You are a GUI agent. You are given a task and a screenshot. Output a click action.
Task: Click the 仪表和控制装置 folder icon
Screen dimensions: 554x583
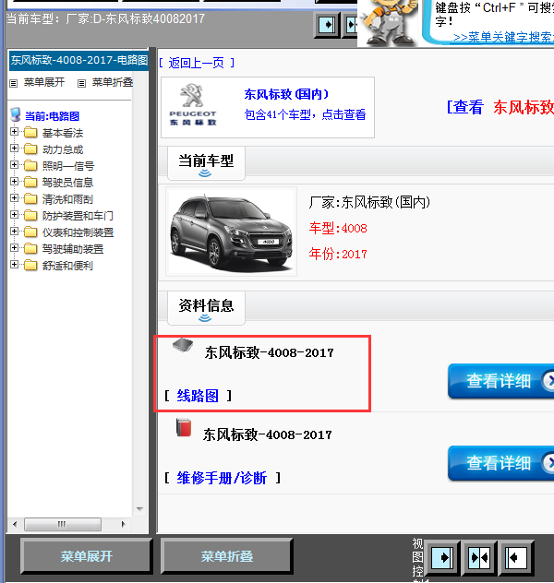[x=30, y=232]
